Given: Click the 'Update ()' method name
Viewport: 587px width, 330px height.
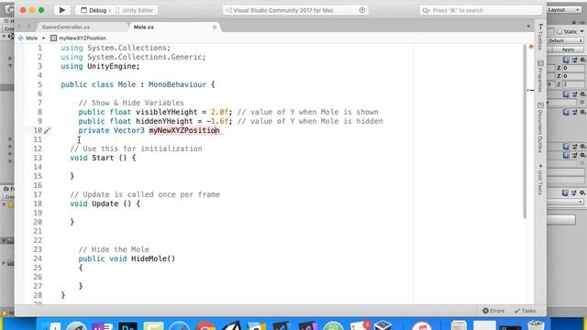Looking at the screenshot, I should point(112,203).
